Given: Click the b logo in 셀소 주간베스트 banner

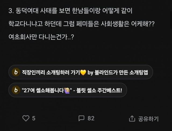Looking at the screenshot, I should coord(16,90).
